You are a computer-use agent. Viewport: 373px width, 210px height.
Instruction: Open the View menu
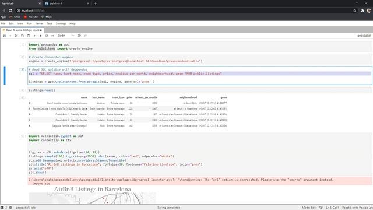(x=20, y=24)
